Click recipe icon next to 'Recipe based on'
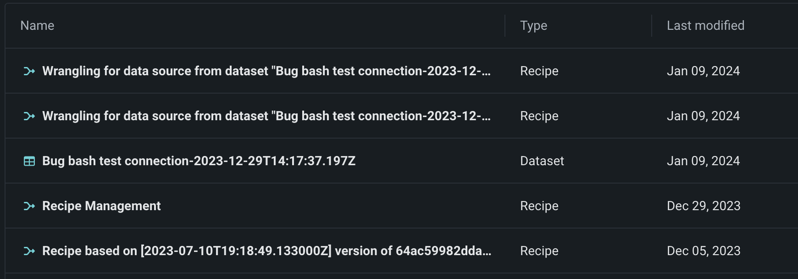The height and width of the screenshot is (279, 798). [29, 251]
